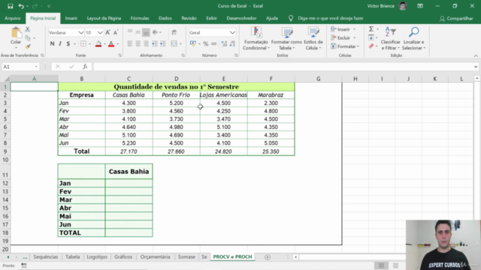Open the fill color dropdown arrow
Viewport: 481px width, 270px height.
point(104,44)
